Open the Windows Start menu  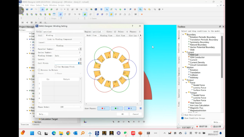click(32, 133)
